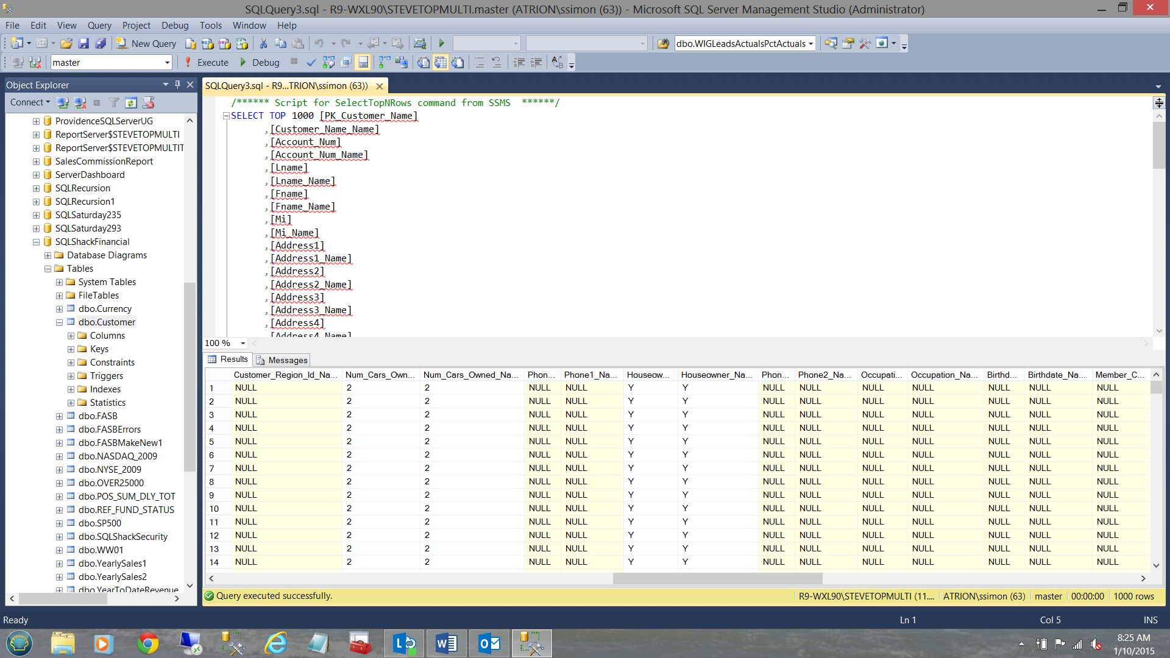
Task: Toggle Results to Grid option
Action: [x=441, y=62]
